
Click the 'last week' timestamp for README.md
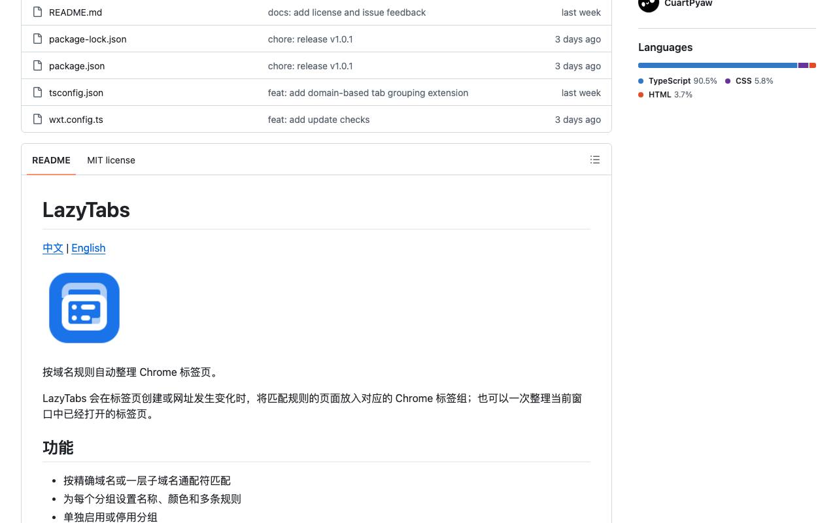point(581,12)
